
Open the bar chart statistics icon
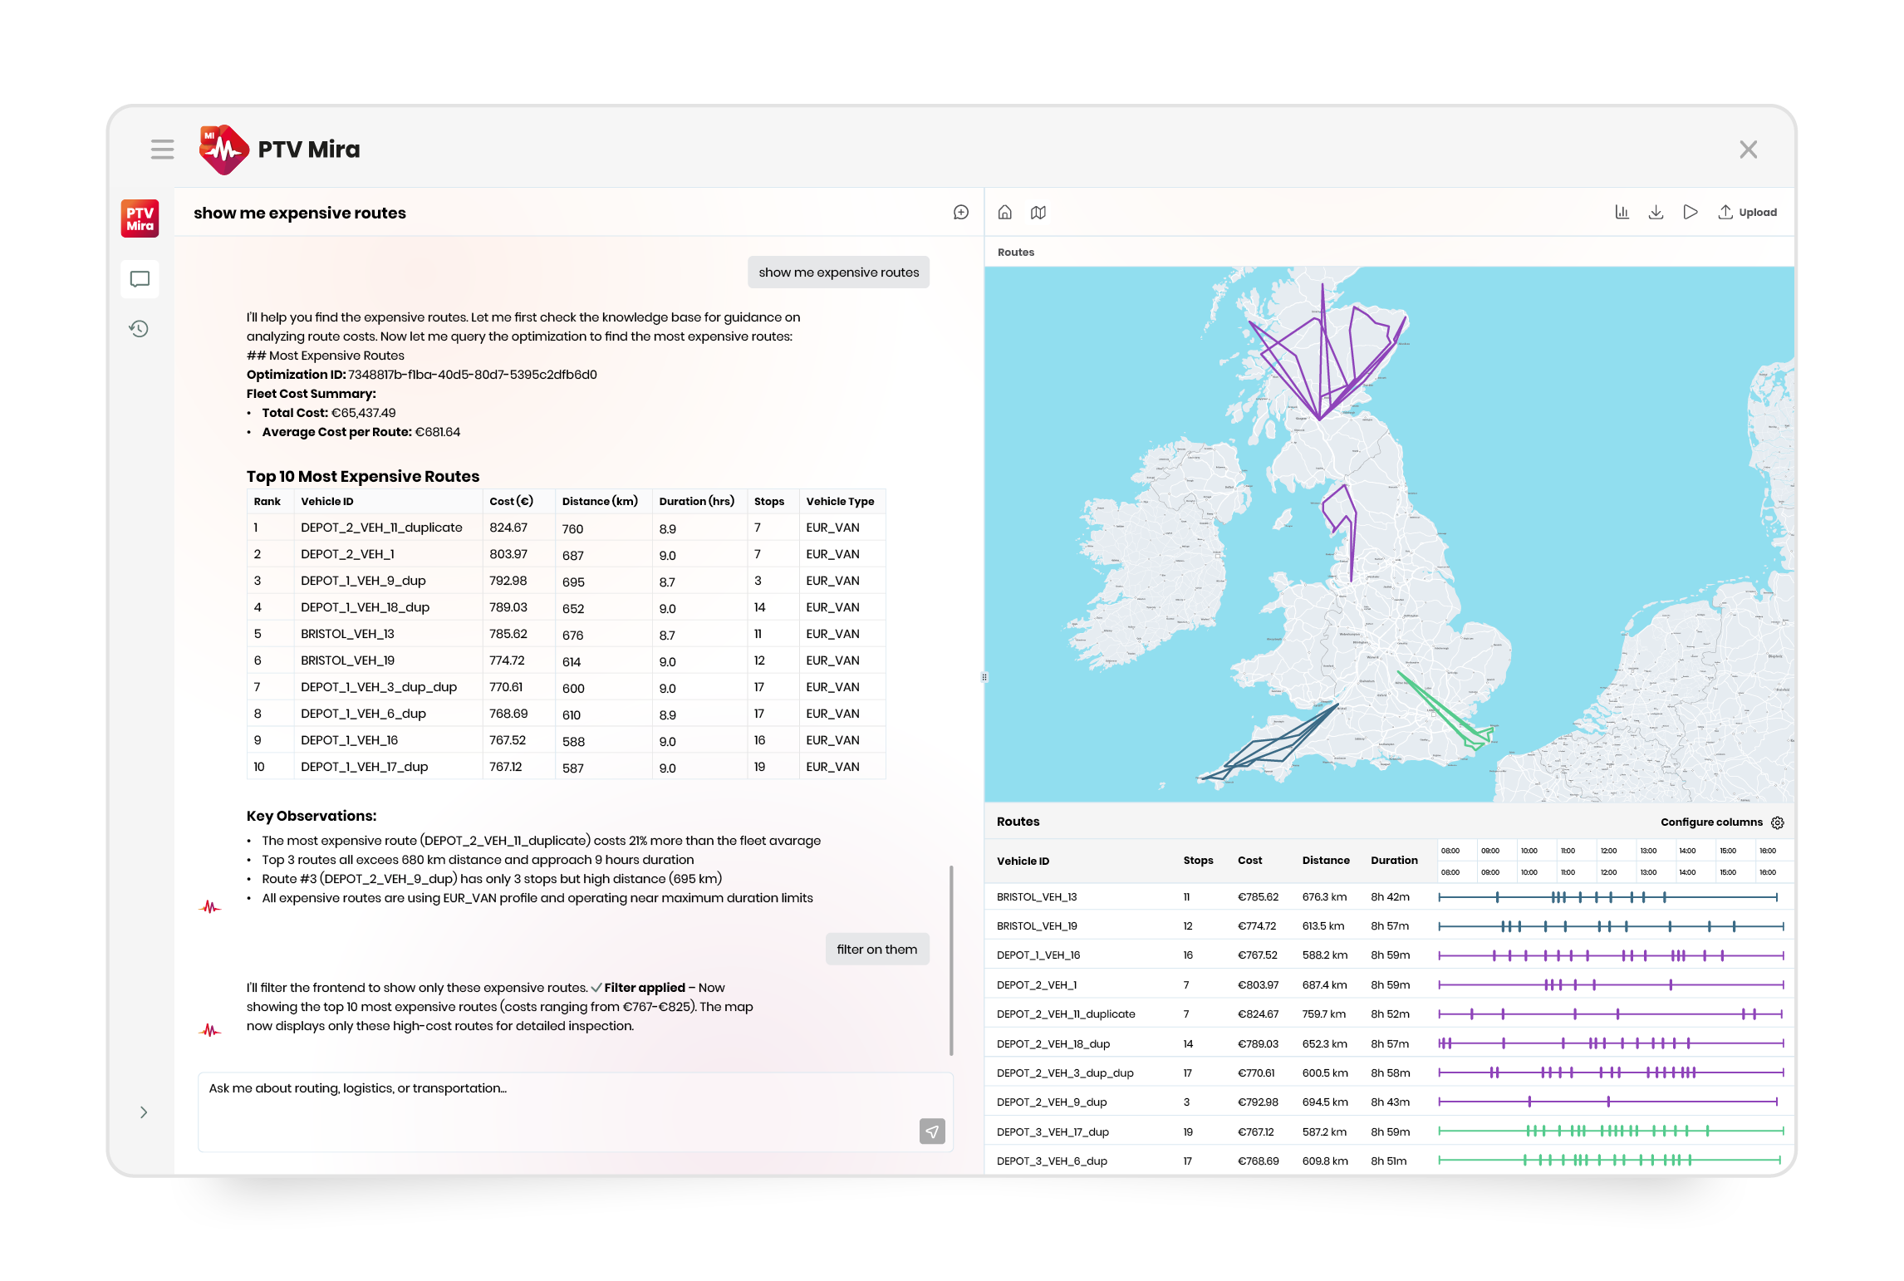pyautogui.click(x=1622, y=213)
